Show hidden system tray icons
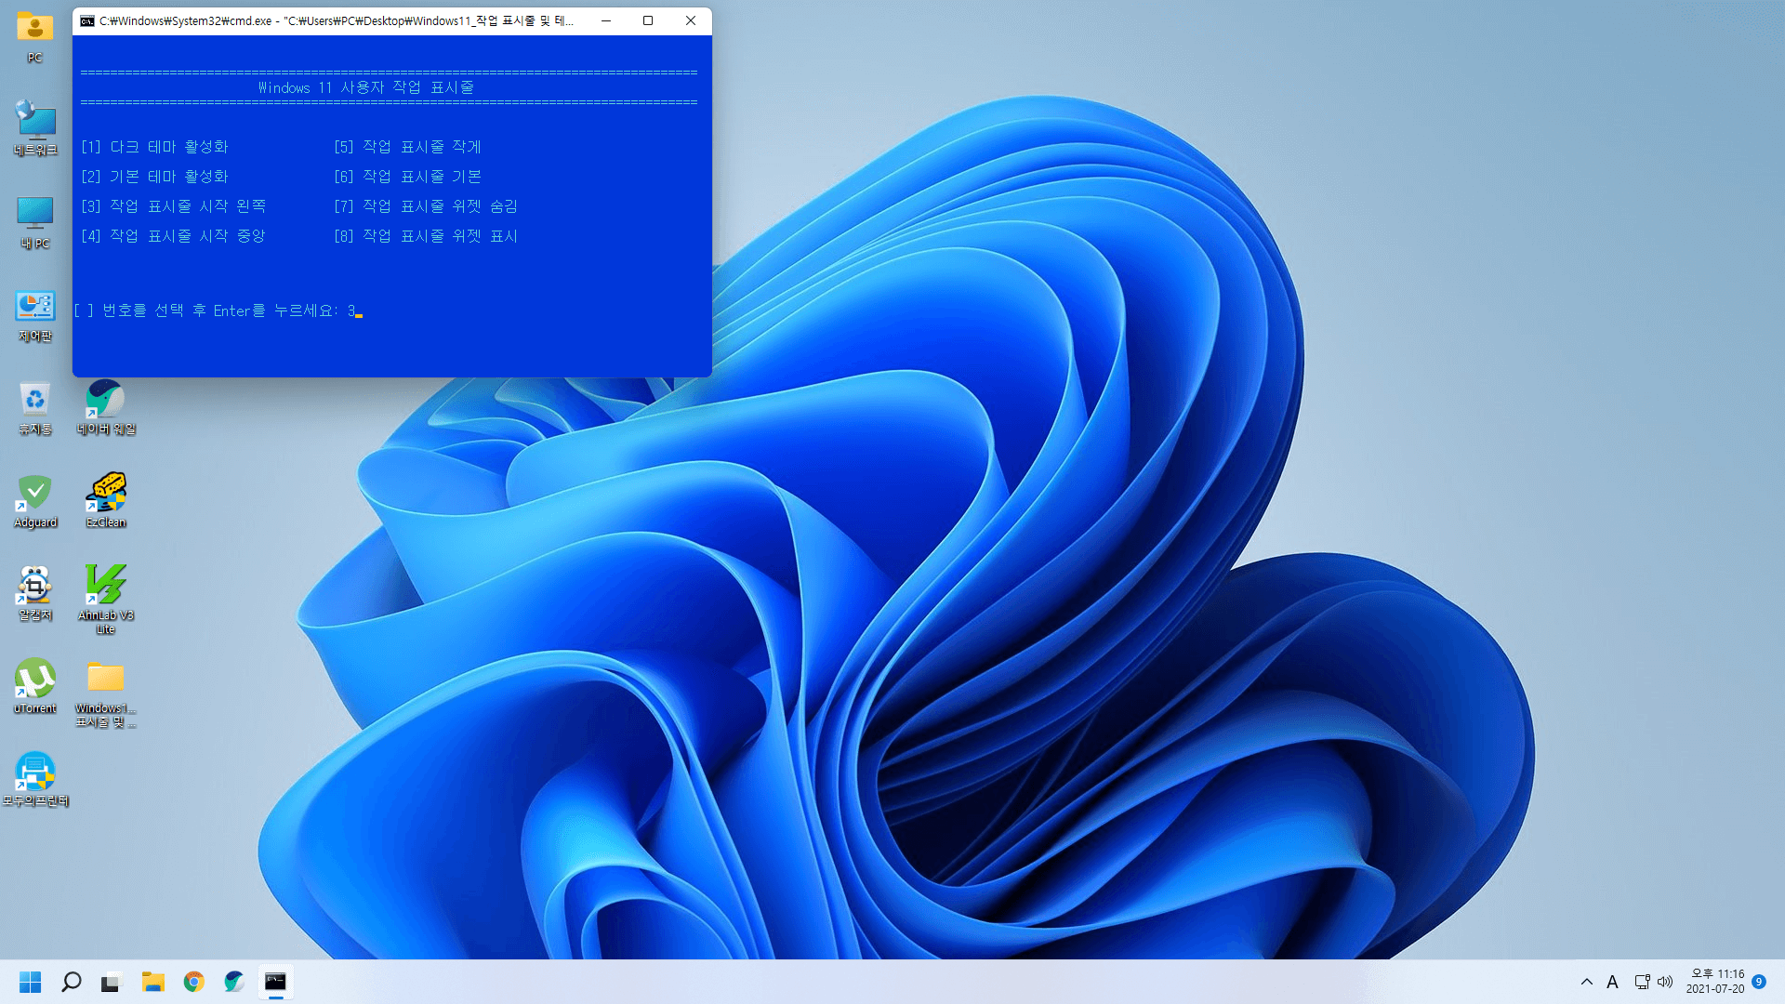This screenshot has height=1004, width=1785. [x=1587, y=982]
